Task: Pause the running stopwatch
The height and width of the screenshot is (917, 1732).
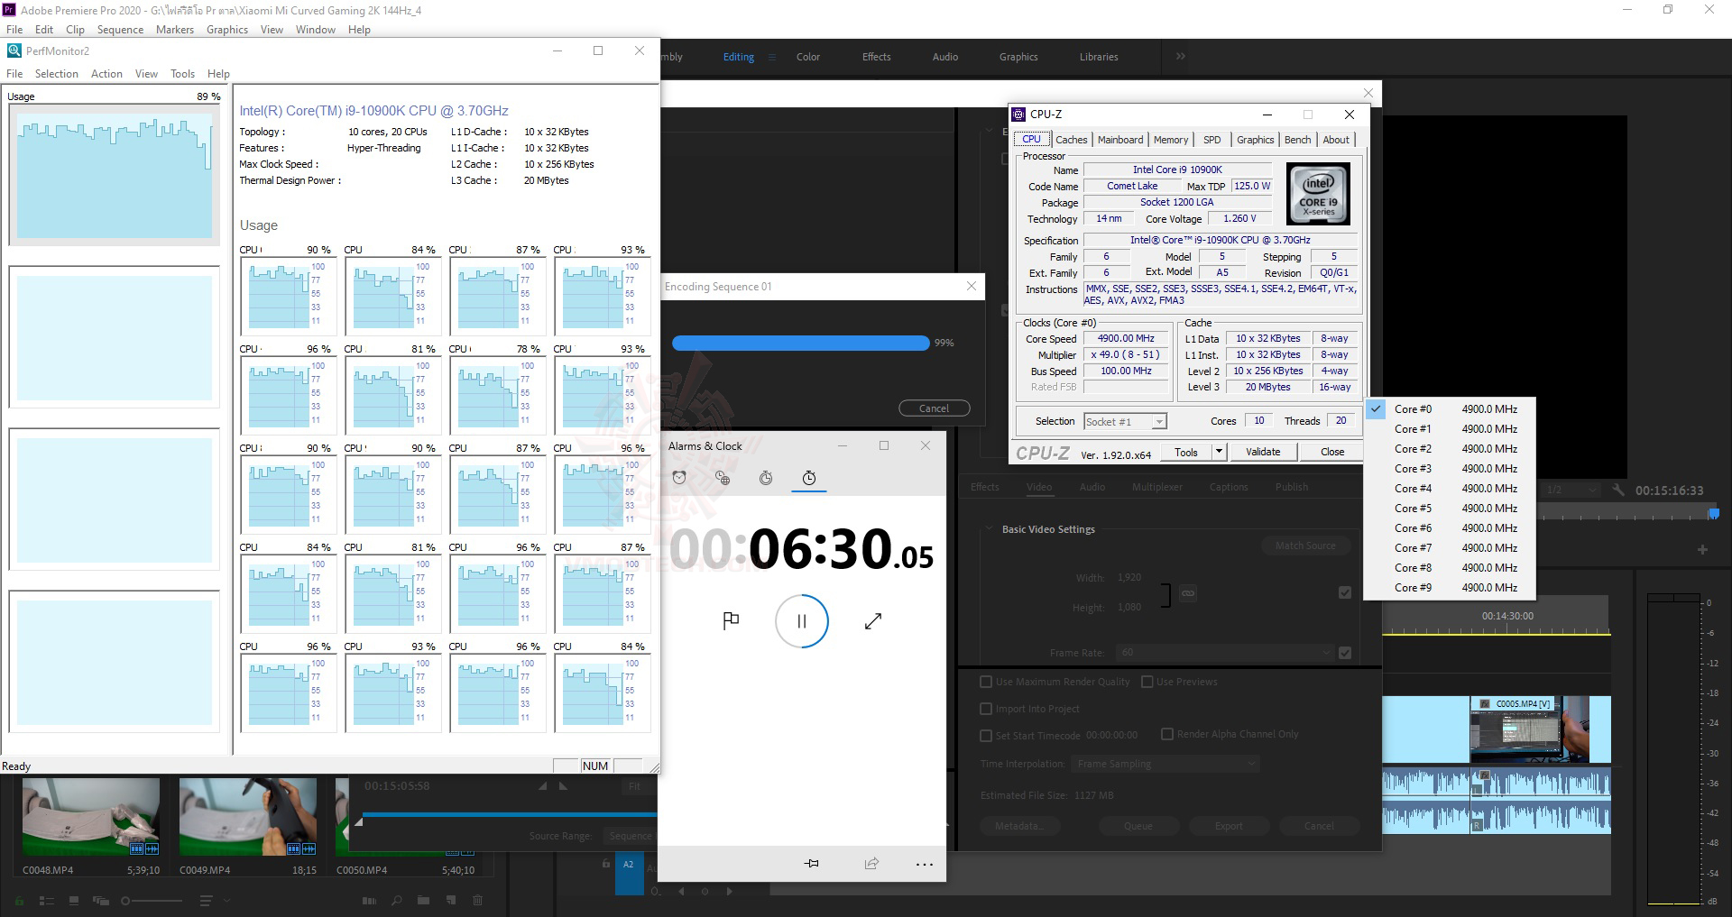Action: point(801,620)
